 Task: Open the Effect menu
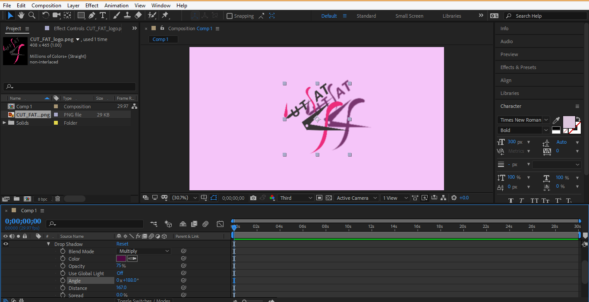[x=91, y=5]
